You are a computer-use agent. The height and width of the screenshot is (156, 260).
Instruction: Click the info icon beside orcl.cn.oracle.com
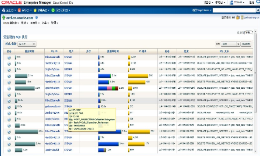point(37,17)
